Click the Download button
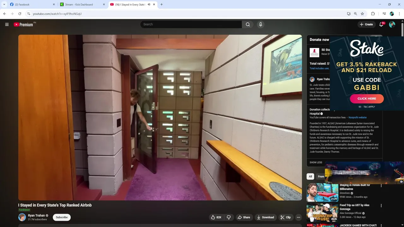Viewport: 404px width, 227px height. (x=265, y=217)
